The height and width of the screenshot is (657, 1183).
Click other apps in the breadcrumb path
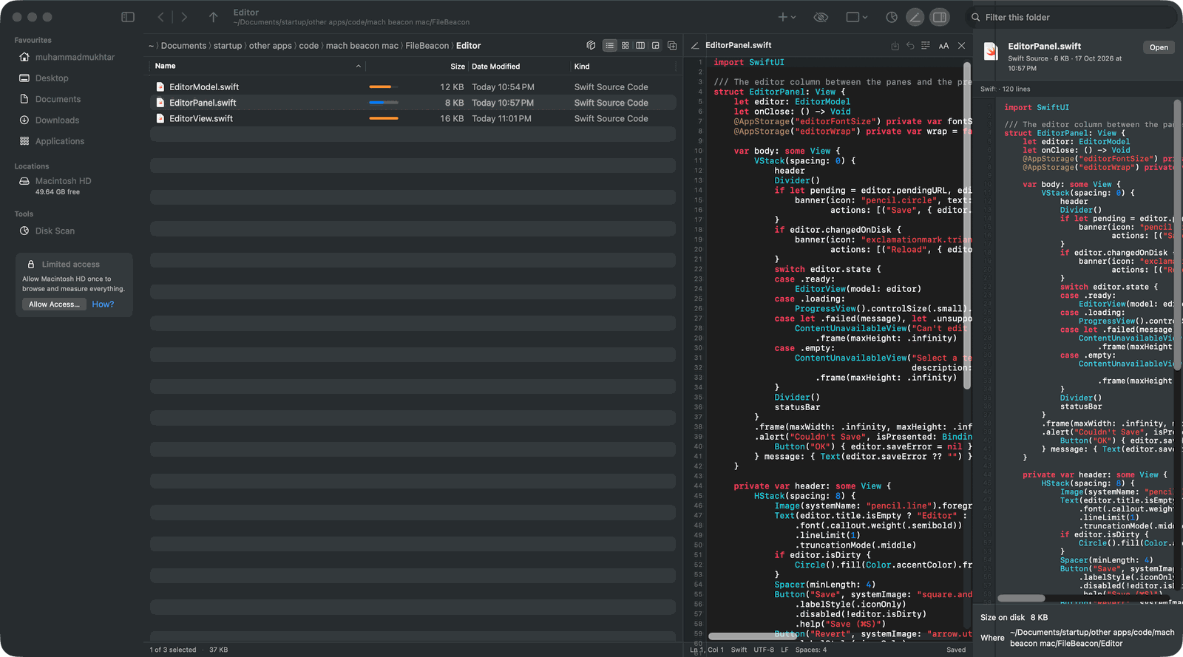pyautogui.click(x=271, y=46)
